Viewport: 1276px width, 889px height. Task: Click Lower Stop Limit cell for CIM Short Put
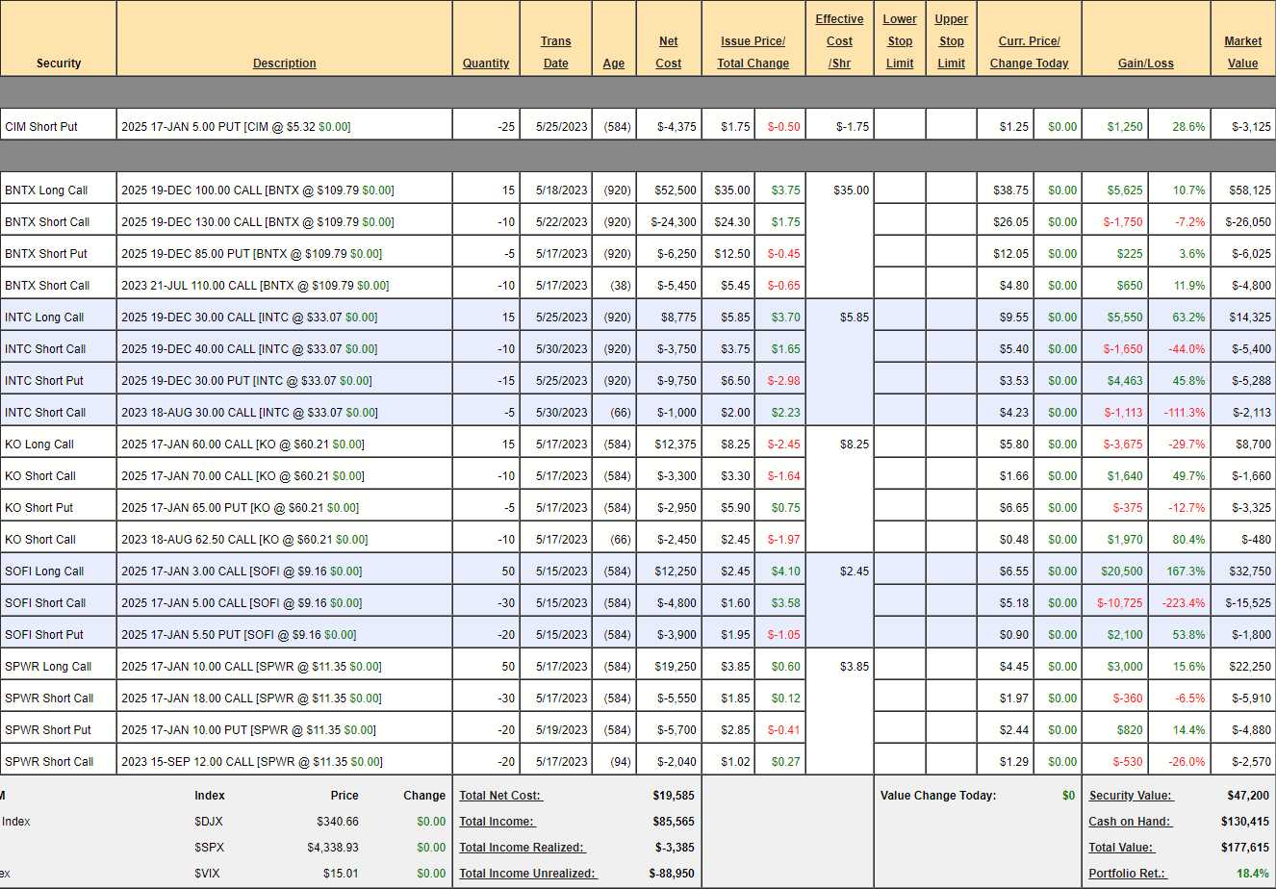point(900,127)
